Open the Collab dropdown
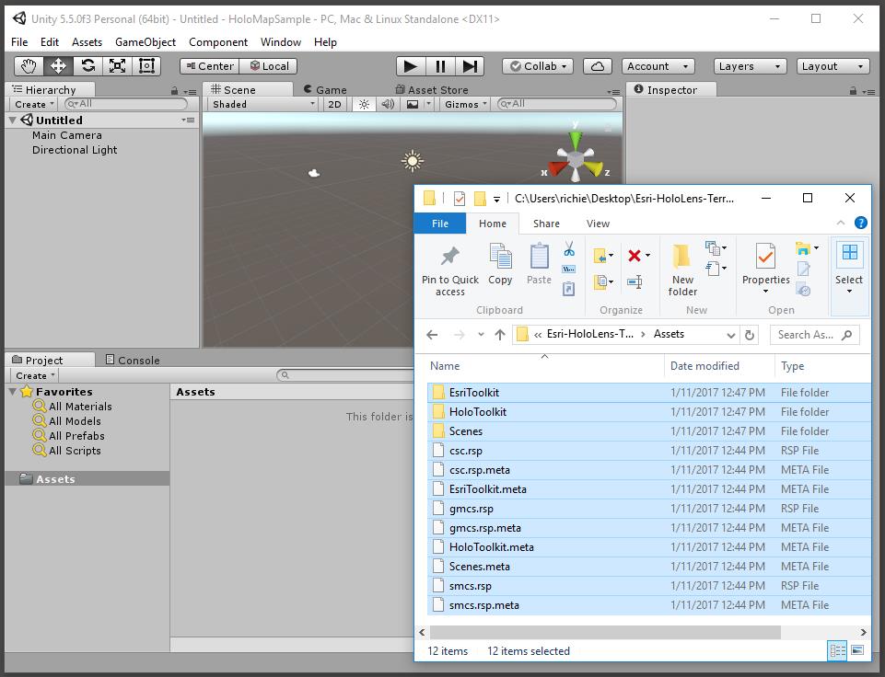 (x=538, y=66)
